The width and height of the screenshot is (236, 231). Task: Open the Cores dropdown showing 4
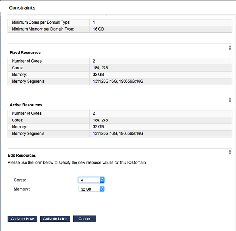coord(91,180)
